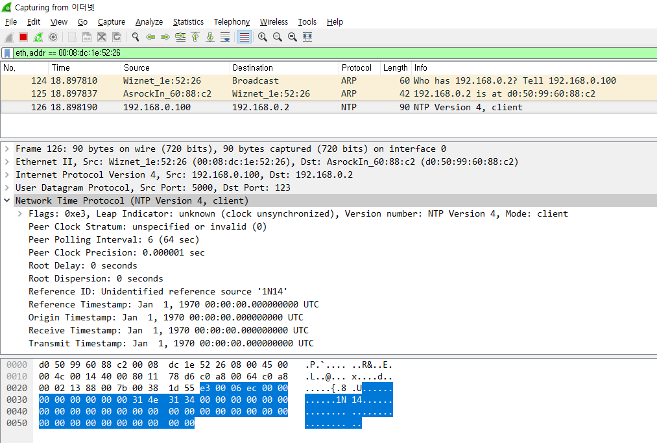Expand the Ethernet II section
This screenshot has height=443, width=657.
click(6, 162)
